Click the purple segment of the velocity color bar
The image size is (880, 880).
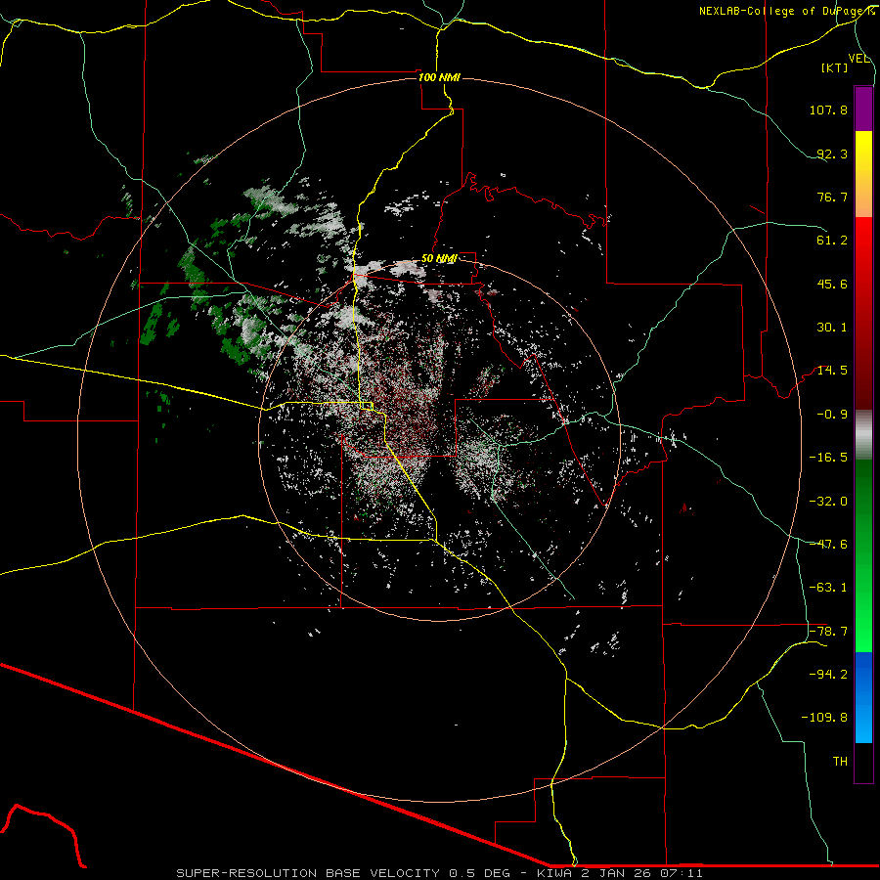[x=863, y=109]
